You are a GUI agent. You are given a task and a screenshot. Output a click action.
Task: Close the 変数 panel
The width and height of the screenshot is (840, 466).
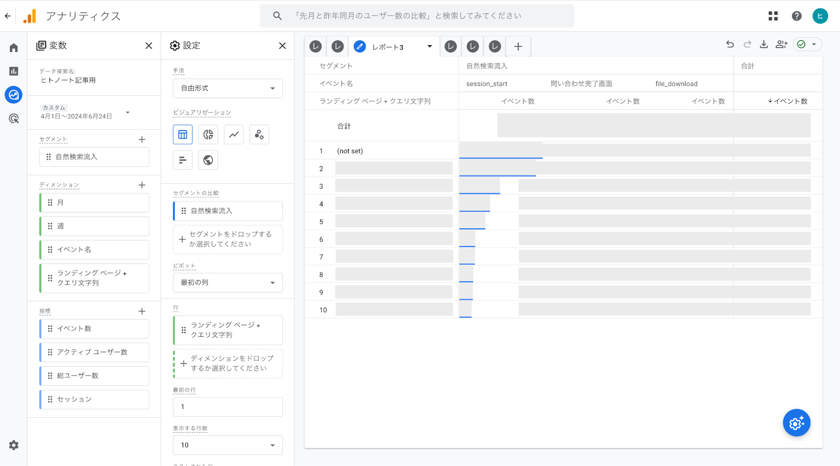(149, 46)
